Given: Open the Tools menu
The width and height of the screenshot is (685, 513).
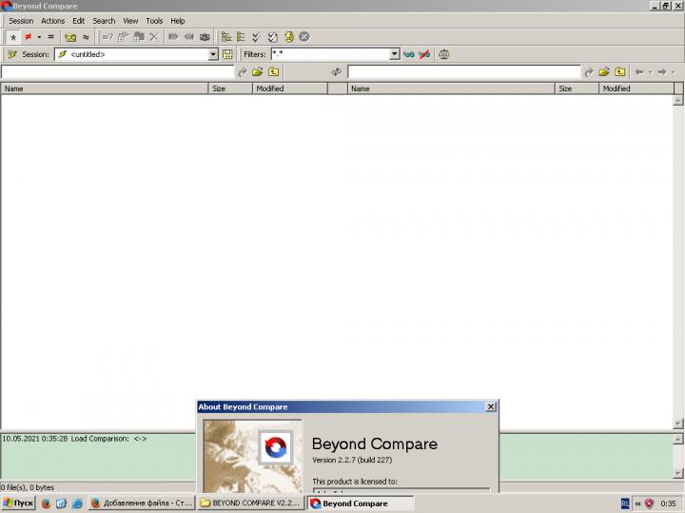Looking at the screenshot, I should 154,20.
